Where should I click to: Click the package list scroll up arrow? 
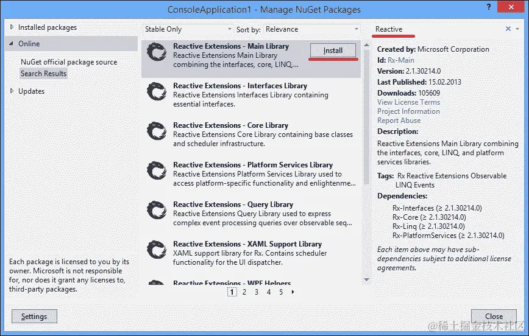[x=367, y=45]
